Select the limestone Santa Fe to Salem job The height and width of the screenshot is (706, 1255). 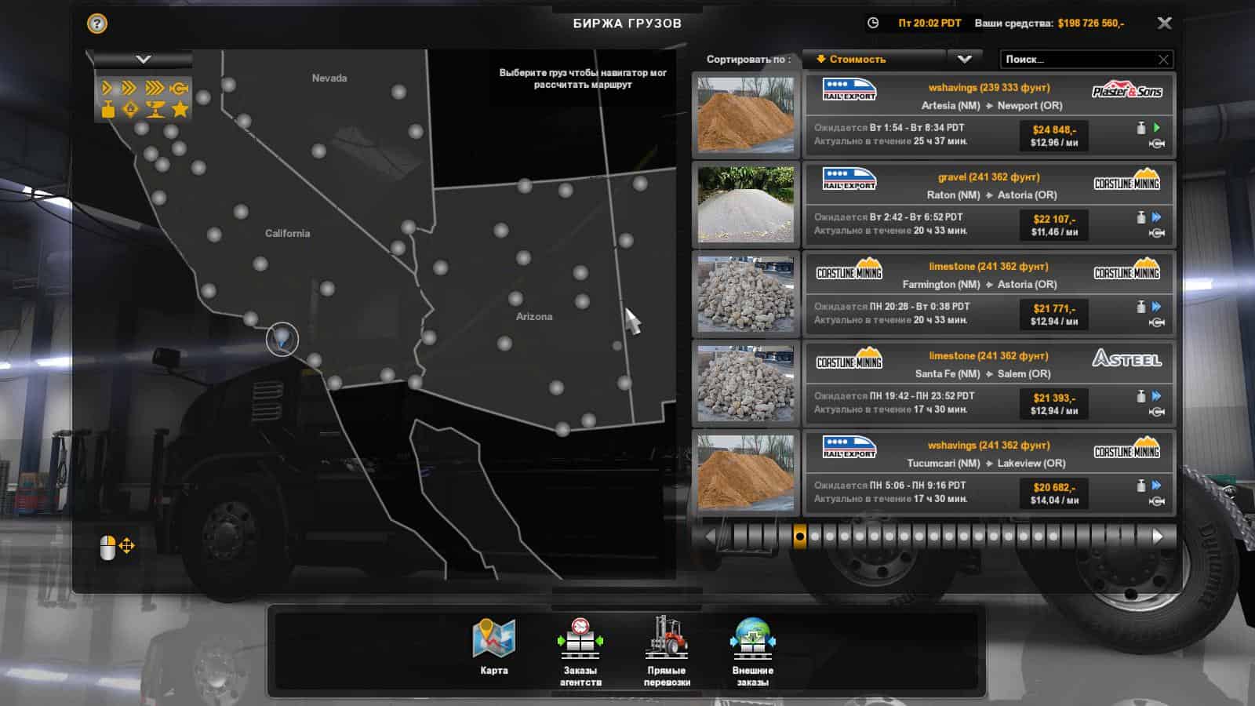[x=988, y=384]
